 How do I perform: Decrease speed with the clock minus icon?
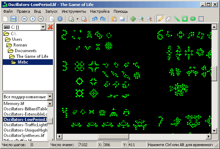click(84, 19)
